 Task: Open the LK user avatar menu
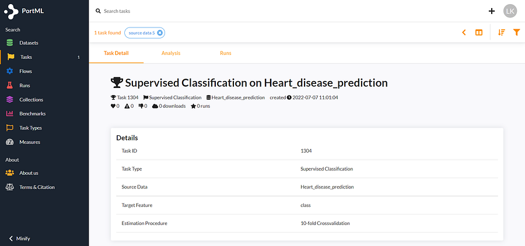pyautogui.click(x=510, y=10)
